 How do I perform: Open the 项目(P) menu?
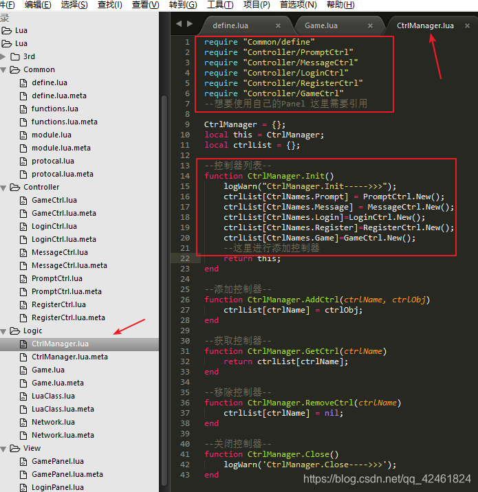point(257,5)
